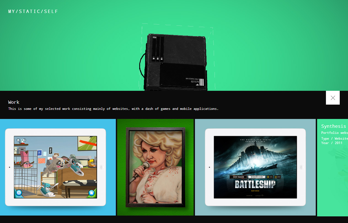Click the BATTLESHIP title logo

pos(255,184)
